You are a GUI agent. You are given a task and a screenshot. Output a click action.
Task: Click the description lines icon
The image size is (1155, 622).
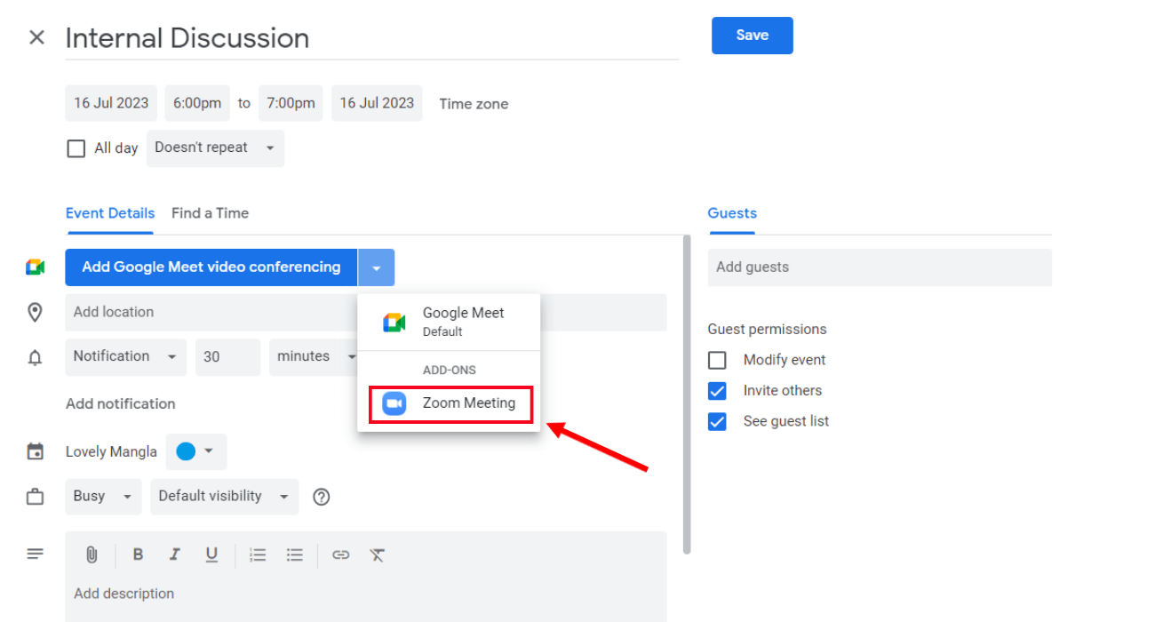point(36,554)
